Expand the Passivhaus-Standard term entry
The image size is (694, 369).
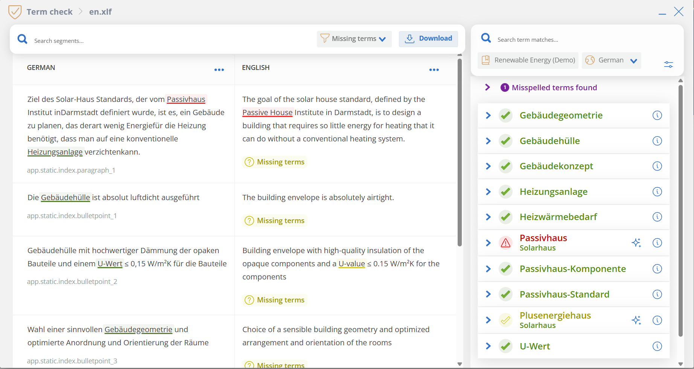click(x=488, y=295)
